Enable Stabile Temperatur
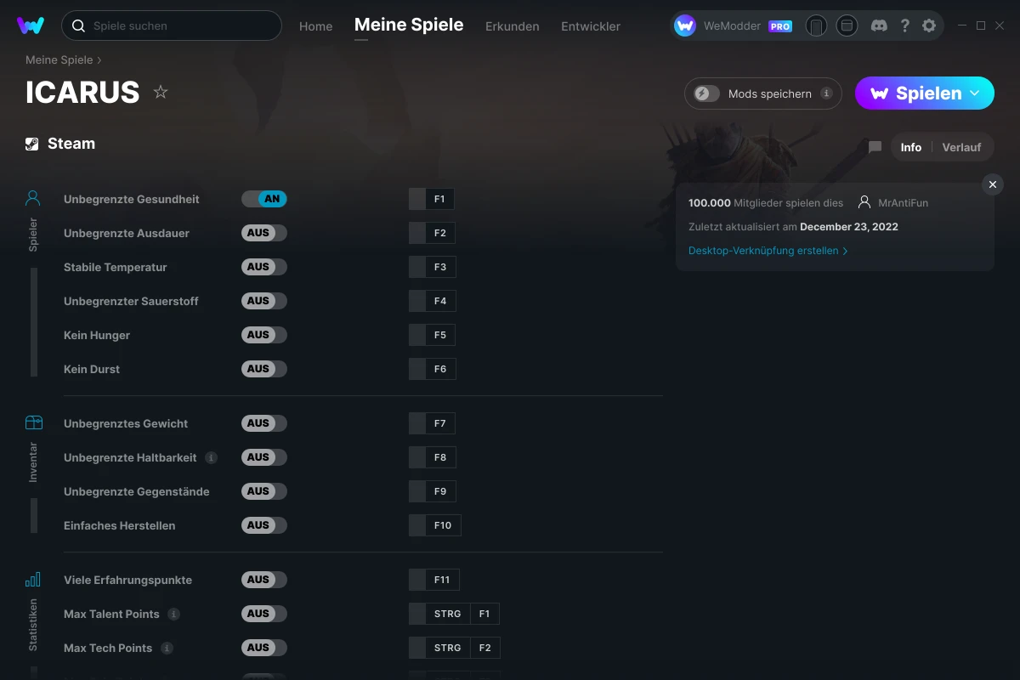 click(264, 267)
